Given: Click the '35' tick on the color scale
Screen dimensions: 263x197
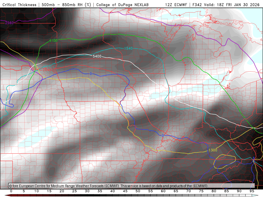Looking at the screenshot, I should 100,191.
